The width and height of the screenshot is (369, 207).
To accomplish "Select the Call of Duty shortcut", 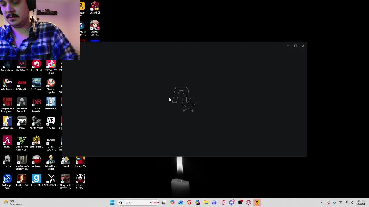I will [51, 144].
